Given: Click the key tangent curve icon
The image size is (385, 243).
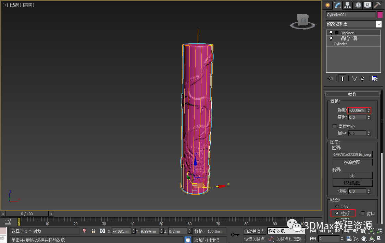Looking at the screenshot, I should click(271, 239).
